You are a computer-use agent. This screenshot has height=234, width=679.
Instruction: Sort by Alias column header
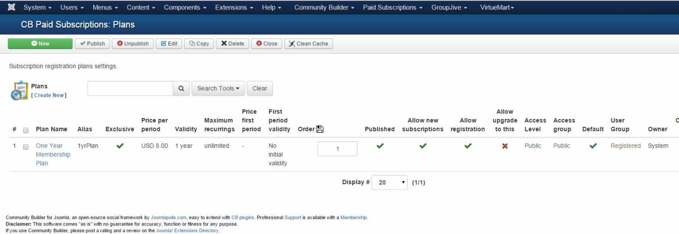[x=85, y=129]
